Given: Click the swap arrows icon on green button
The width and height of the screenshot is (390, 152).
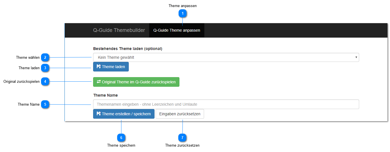Looking at the screenshot, I should (x=99, y=82).
